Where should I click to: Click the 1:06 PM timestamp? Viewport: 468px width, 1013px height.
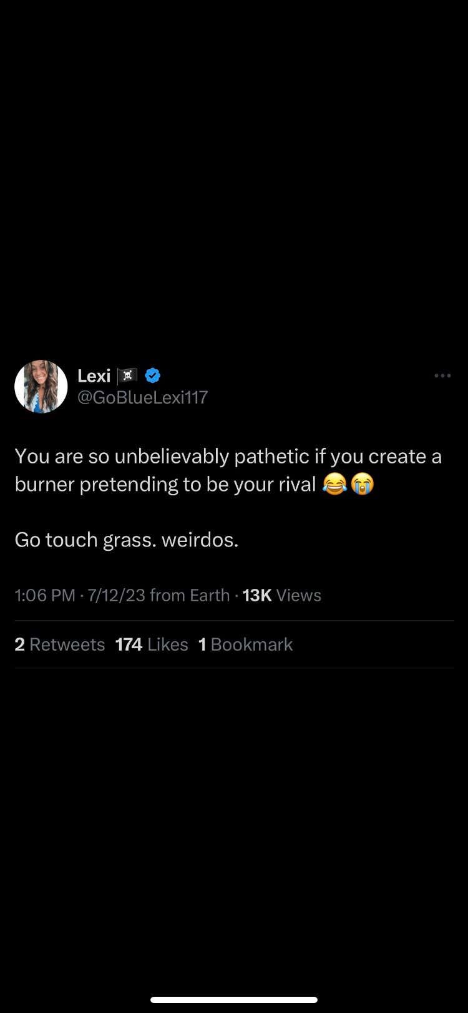coord(44,595)
